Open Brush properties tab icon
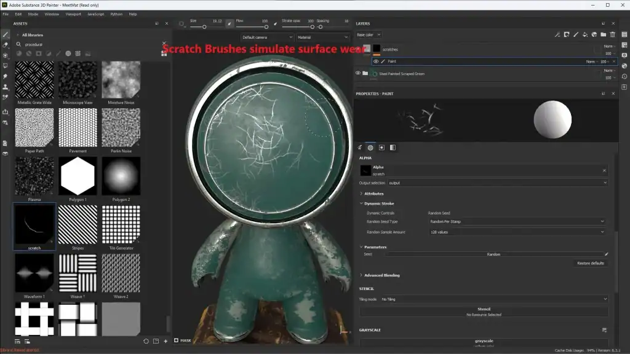 (360, 147)
